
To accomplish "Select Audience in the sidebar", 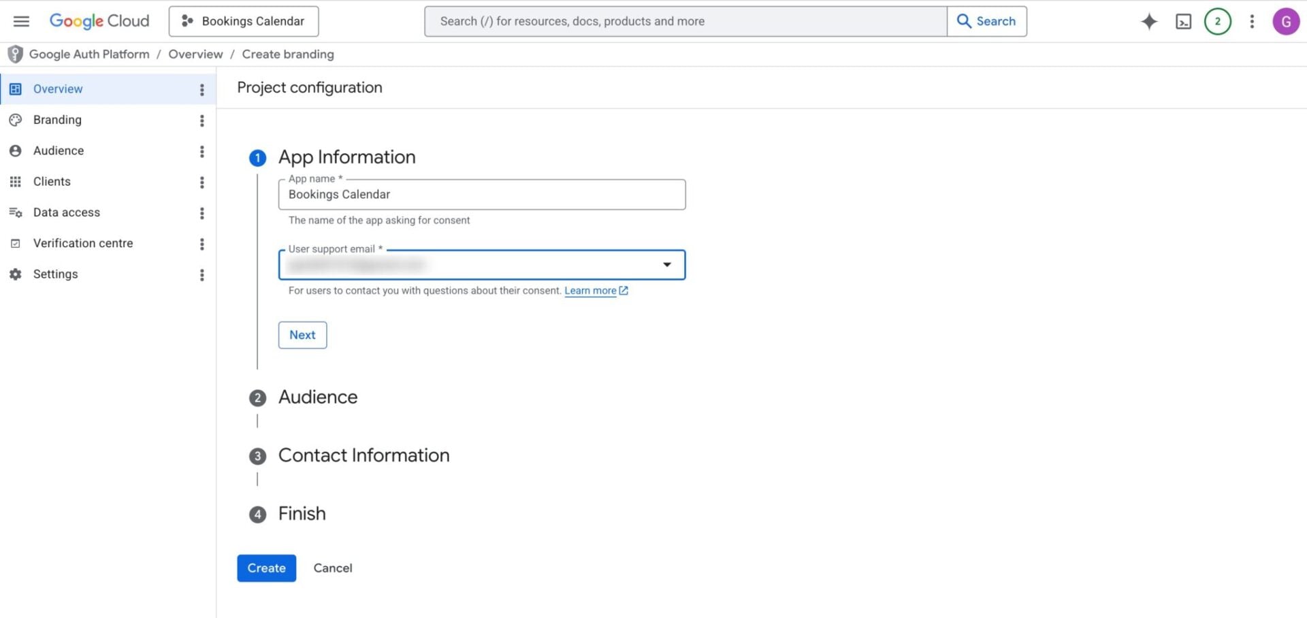I will pos(108,151).
